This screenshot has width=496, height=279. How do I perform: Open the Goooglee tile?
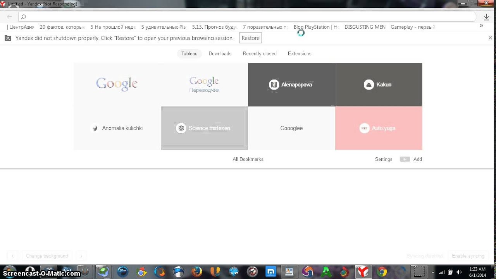pos(291,128)
